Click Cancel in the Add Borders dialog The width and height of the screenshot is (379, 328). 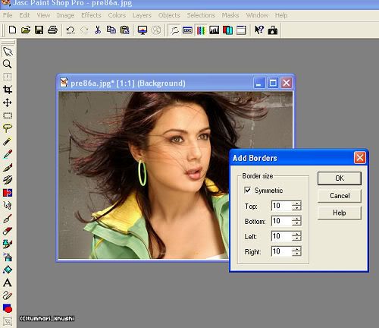coord(340,196)
